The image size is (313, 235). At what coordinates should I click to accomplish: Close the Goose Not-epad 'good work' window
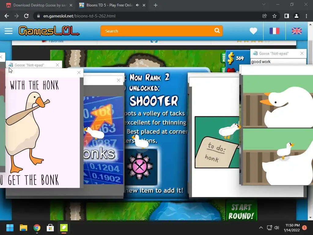[x=302, y=53]
